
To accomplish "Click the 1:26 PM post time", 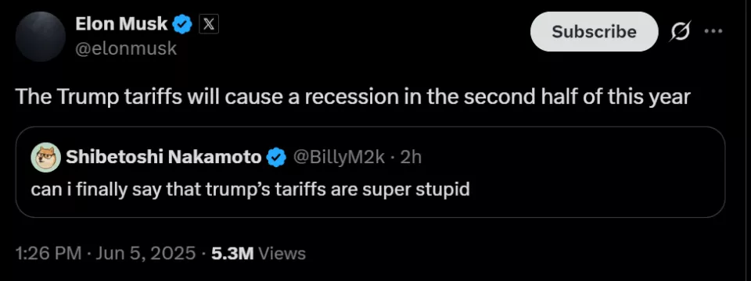I will [x=48, y=253].
